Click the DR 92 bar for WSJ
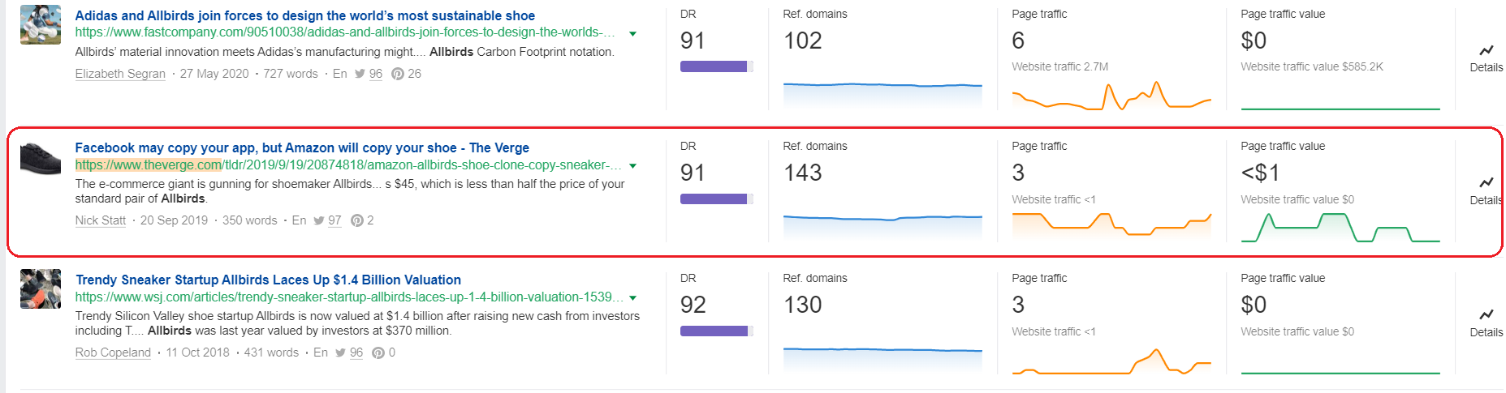1506x393 pixels. pos(717,331)
